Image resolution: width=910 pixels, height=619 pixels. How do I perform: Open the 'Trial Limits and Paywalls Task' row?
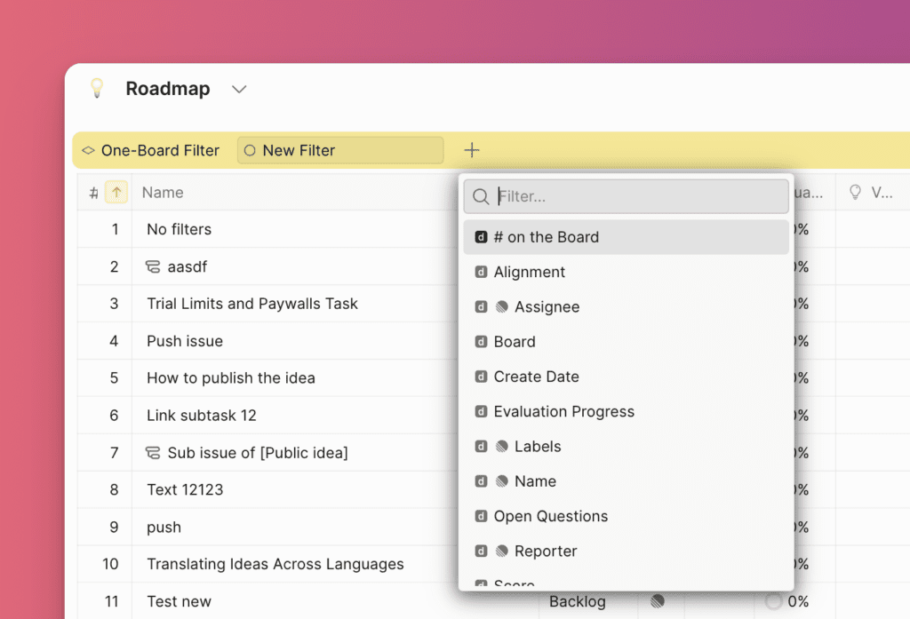pos(252,304)
